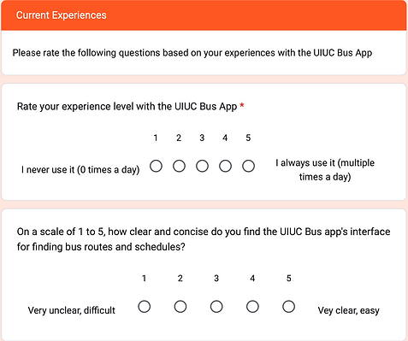Click the 'Vey clear, easy' label

tap(348, 310)
